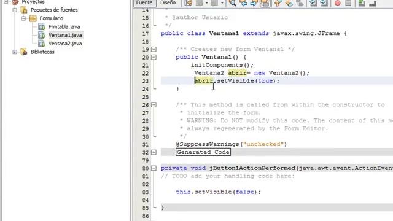
Task: Collapse the Paquetes de fuentes node
Action: coord(15,10)
